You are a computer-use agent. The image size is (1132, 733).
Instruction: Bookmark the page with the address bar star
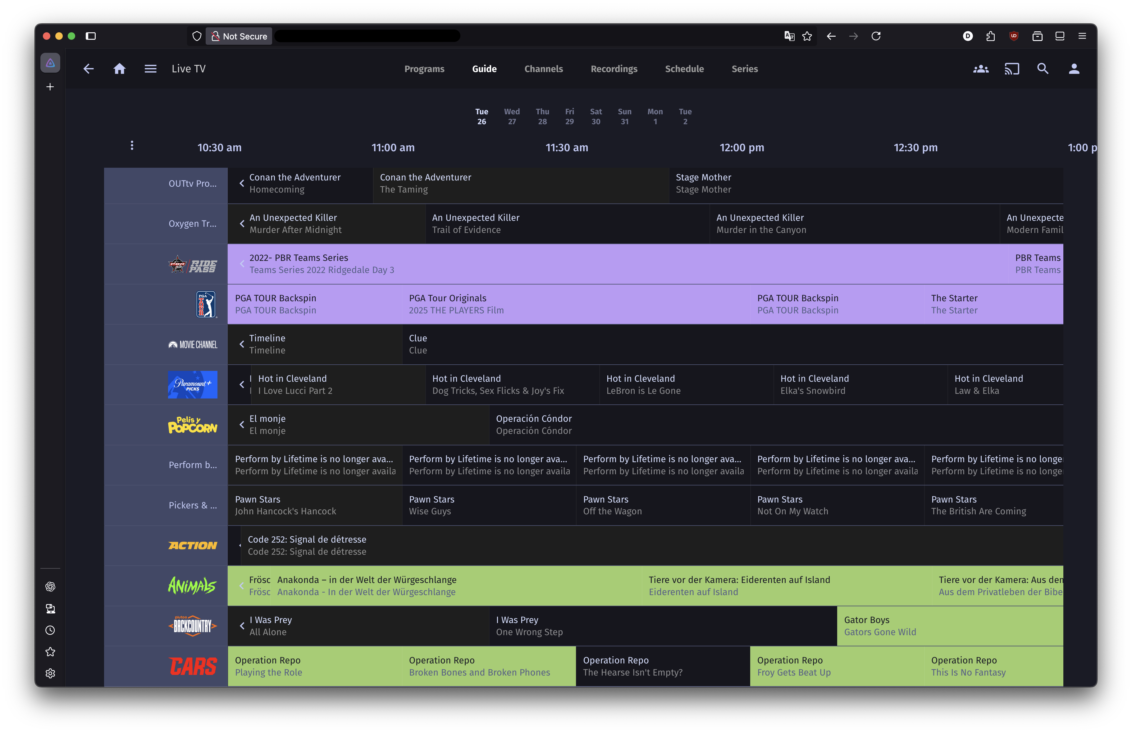807,36
